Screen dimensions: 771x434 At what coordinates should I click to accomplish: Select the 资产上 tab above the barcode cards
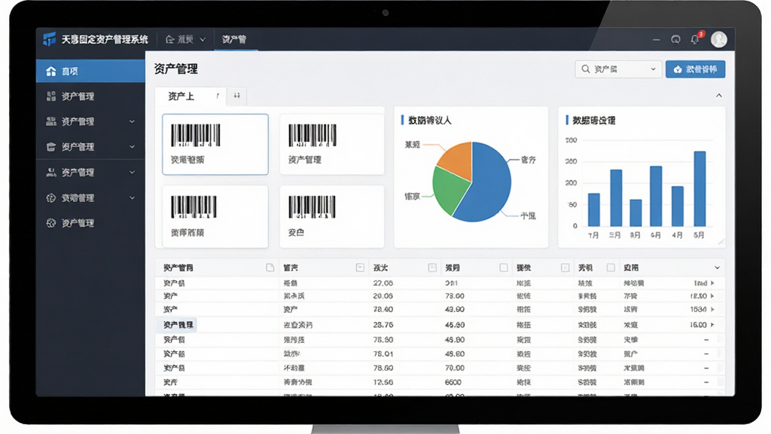[190, 96]
